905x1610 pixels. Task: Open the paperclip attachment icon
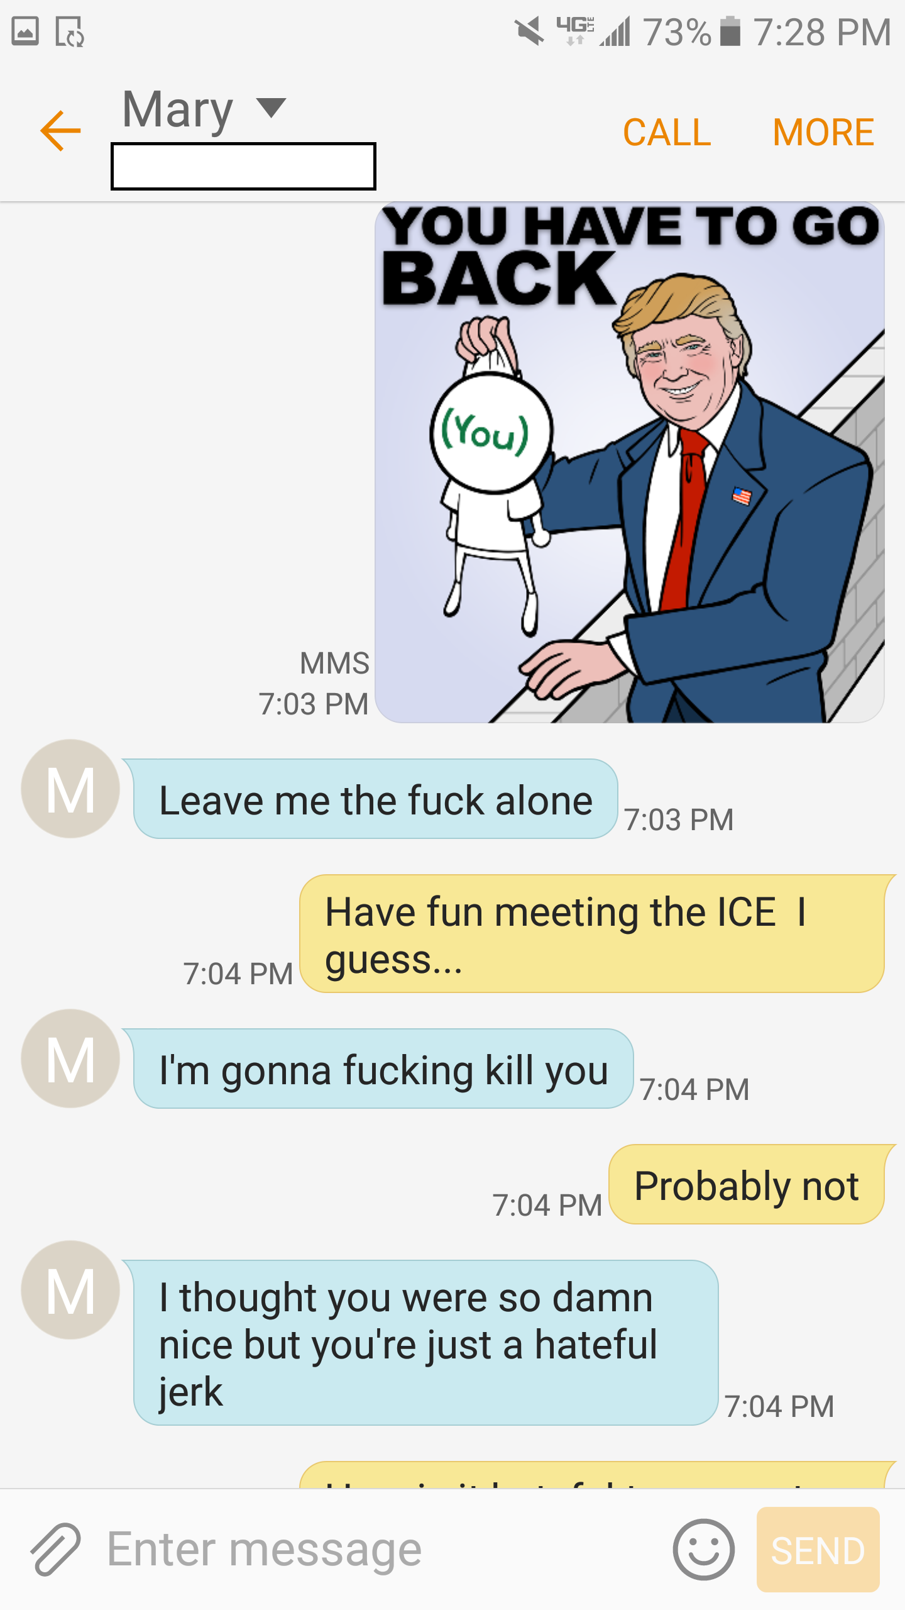(55, 1550)
